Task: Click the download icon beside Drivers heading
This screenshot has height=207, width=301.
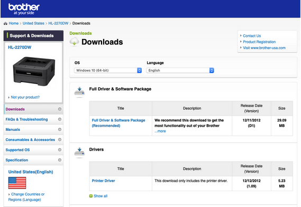Action: [79, 153]
